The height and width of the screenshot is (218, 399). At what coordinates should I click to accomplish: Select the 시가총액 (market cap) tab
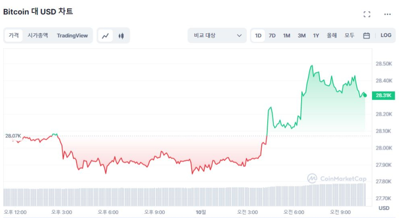(x=38, y=35)
